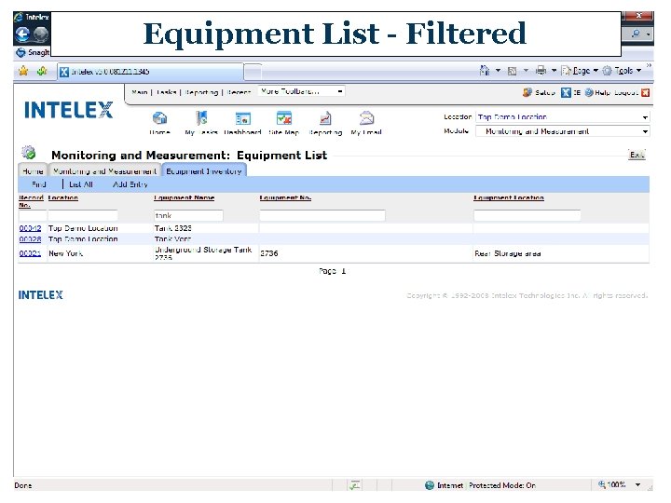This screenshot has height=503, width=671.
Task: Open the Help icon
Action: [x=589, y=92]
